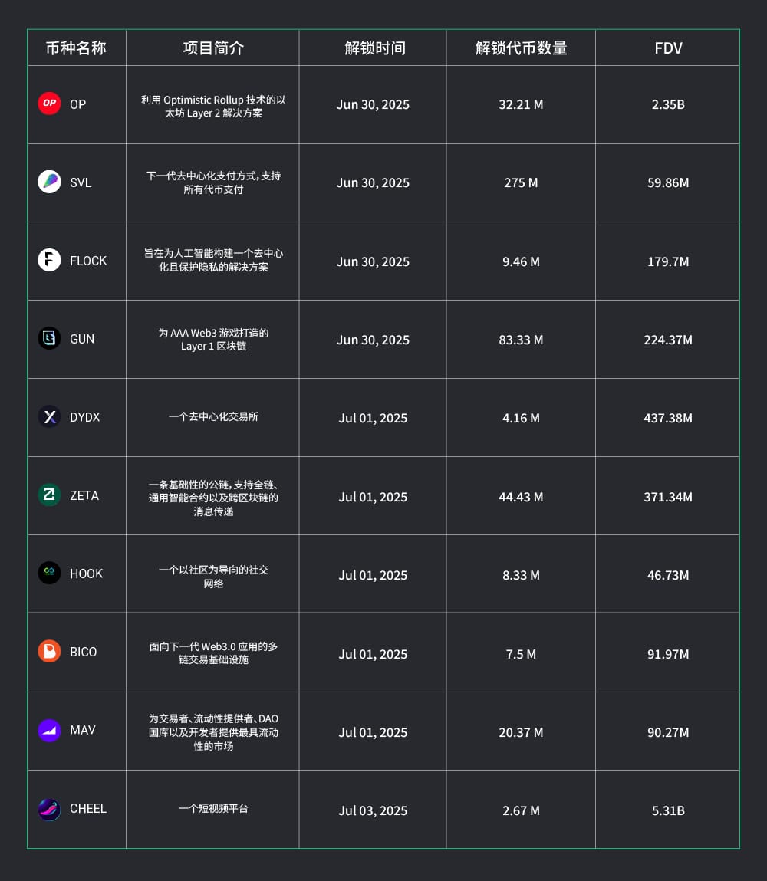This screenshot has height=881, width=767.
Task: Click the DYDX logo icon
Action: tap(49, 416)
